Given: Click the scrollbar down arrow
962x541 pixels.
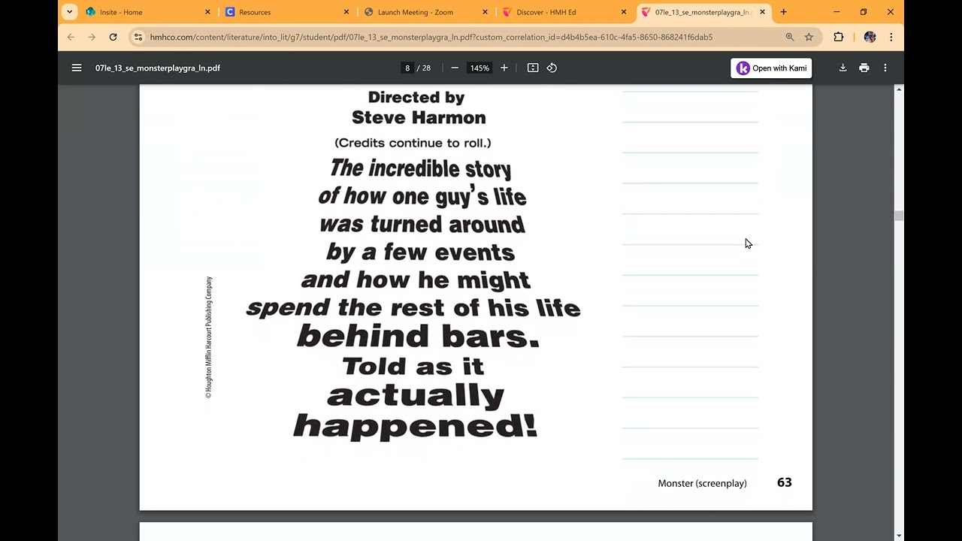Looking at the screenshot, I should coord(899,535).
